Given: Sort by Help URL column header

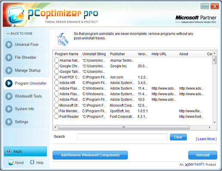Looking at the screenshot, I should pos(164,54).
